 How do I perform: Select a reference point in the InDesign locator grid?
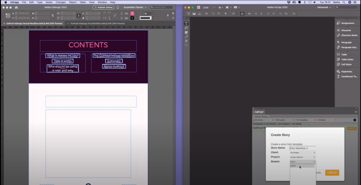[x=8, y=15]
